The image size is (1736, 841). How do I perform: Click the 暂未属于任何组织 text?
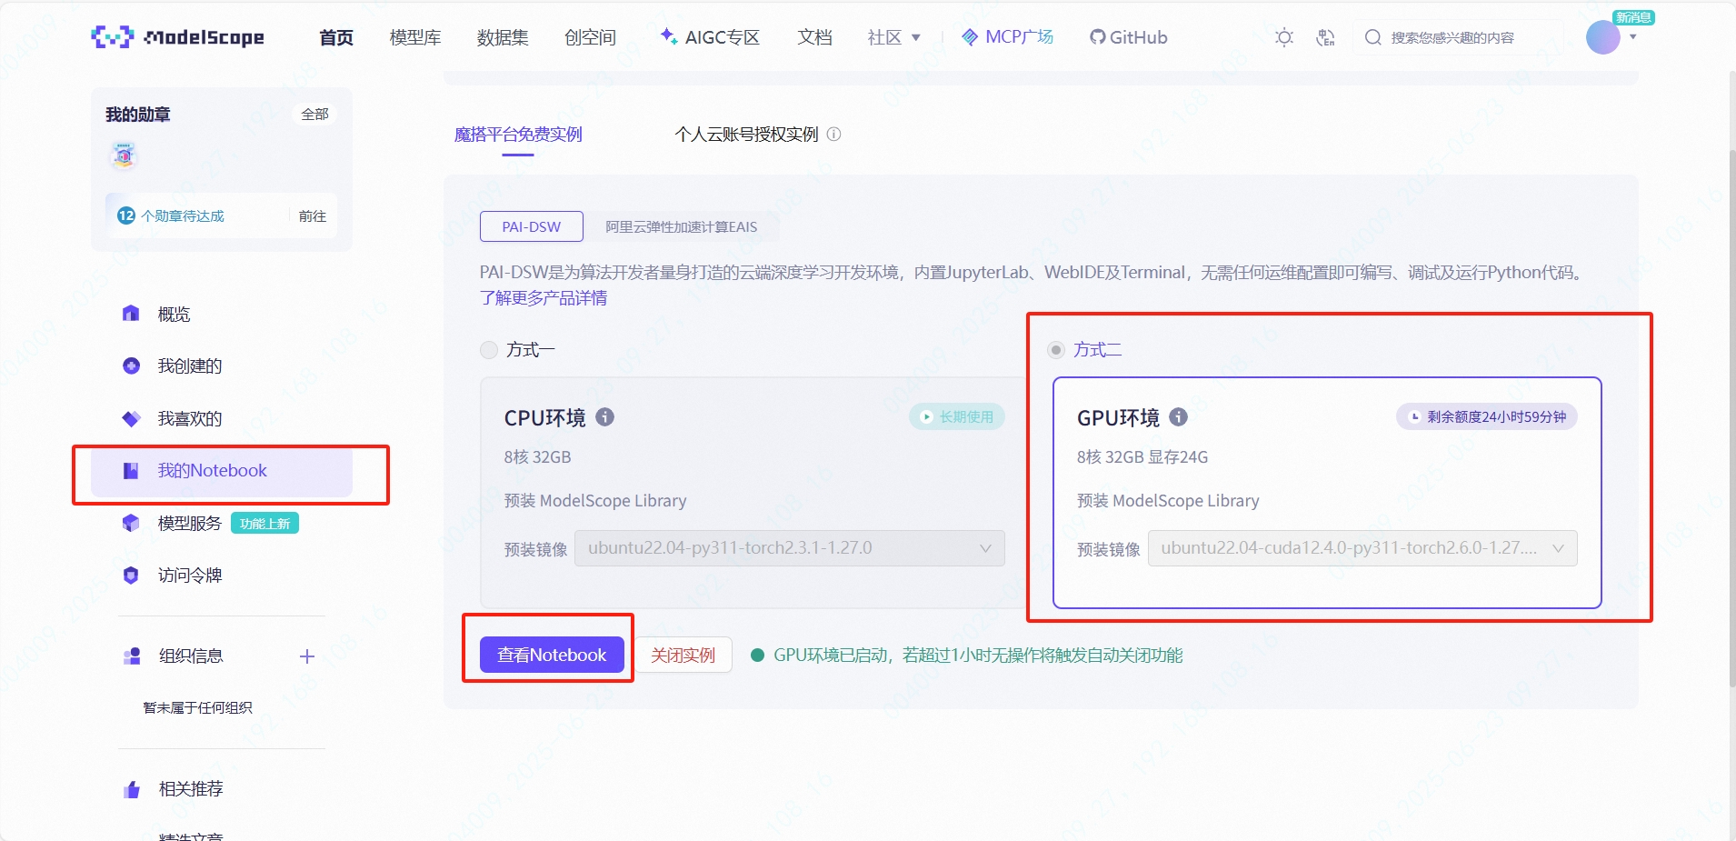click(197, 707)
